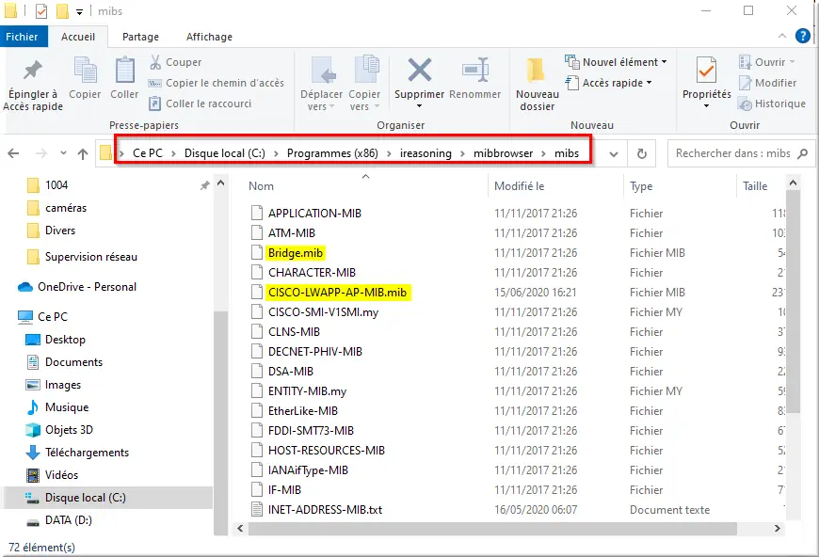Viewport: 819px width, 557px height.
Task: Click the file list vertical scrollbar
Action: (x=793, y=301)
